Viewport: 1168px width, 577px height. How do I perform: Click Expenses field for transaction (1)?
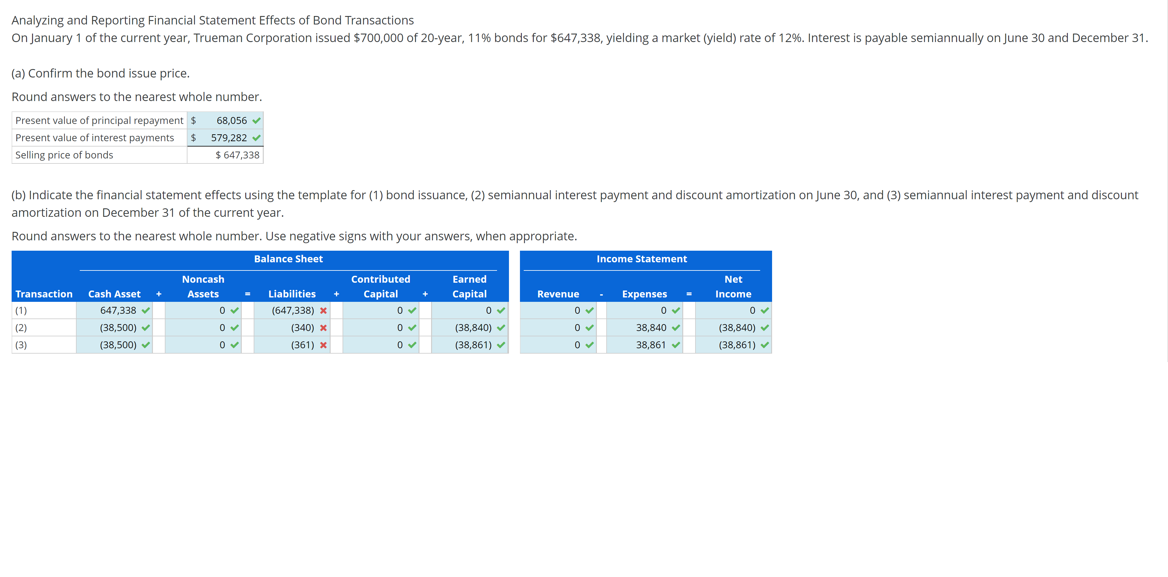(x=645, y=311)
